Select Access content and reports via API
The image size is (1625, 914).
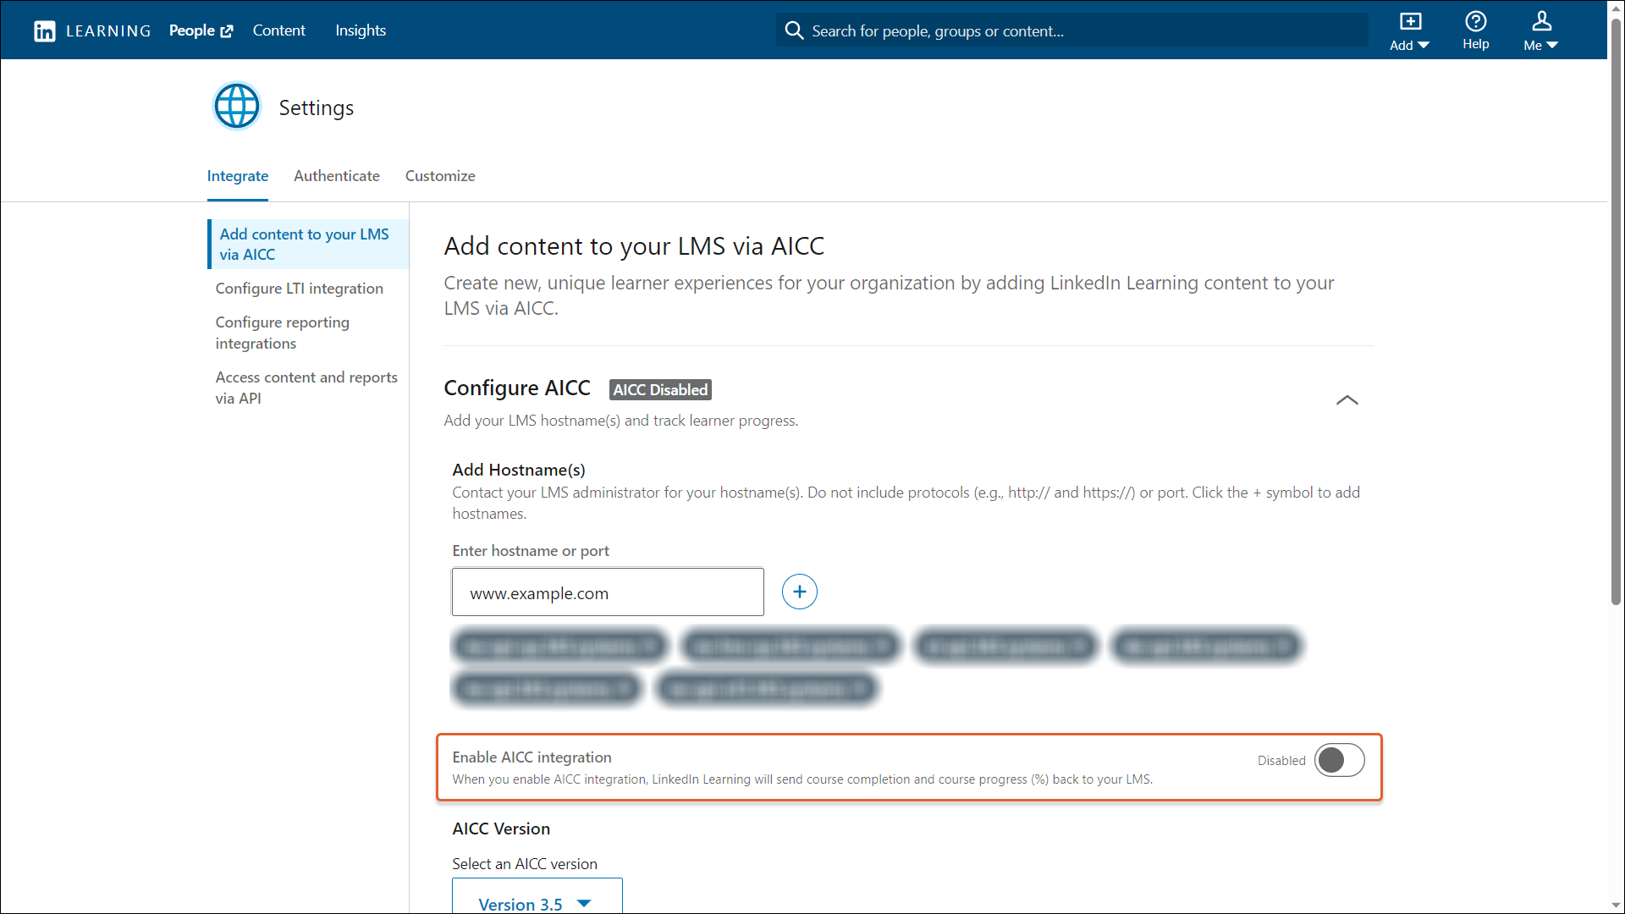[x=306, y=388]
